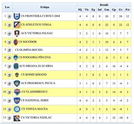Click the ACS Victoria Felnac logo
The width and height of the screenshot is (134, 124).
tap(17, 33)
